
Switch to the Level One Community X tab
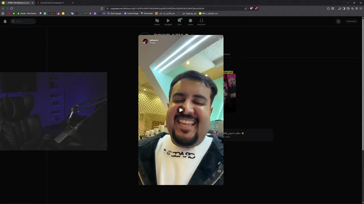pos(53,3)
